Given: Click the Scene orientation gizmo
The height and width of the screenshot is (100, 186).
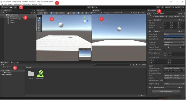Looking at the screenshot, I should click(85, 21).
